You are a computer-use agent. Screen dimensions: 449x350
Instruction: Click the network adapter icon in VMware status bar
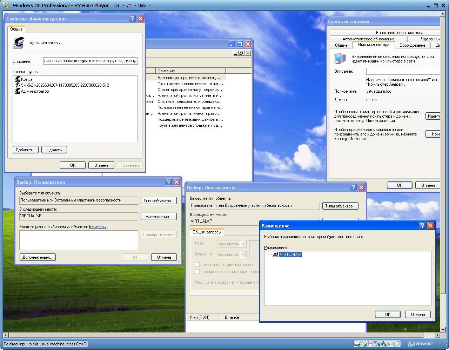pos(377,344)
